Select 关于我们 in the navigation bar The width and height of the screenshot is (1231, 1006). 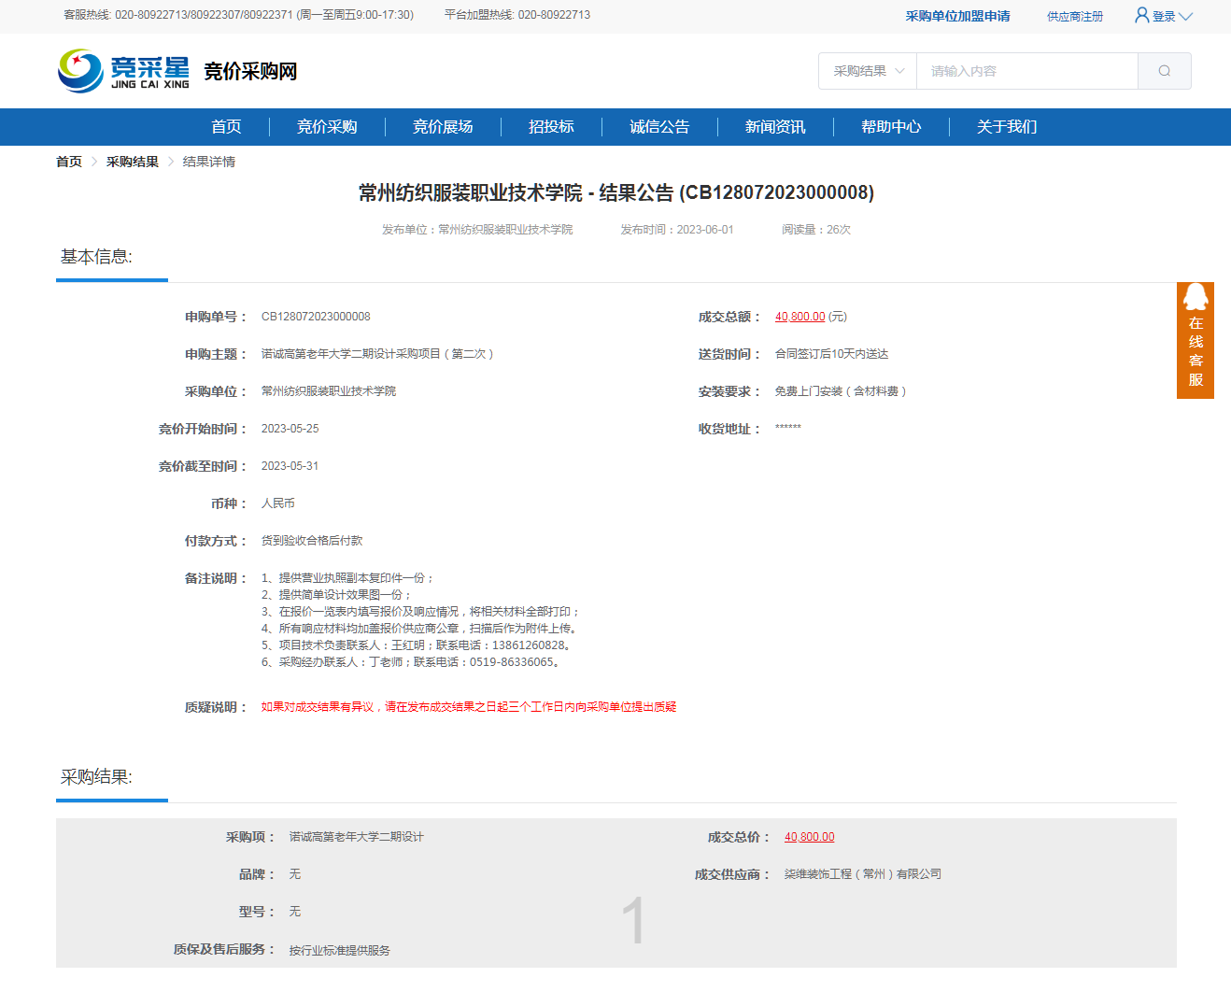(x=1007, y=127)
